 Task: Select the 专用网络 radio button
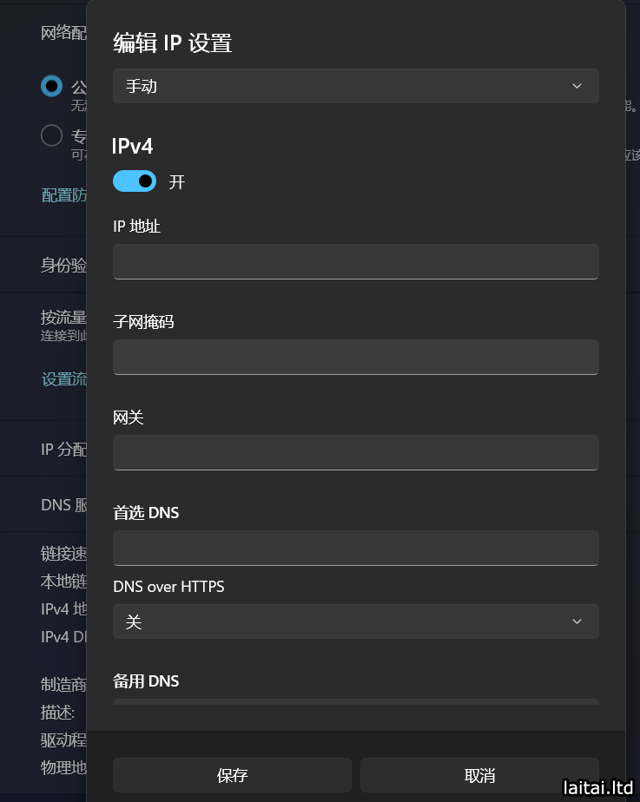[51, 135]
